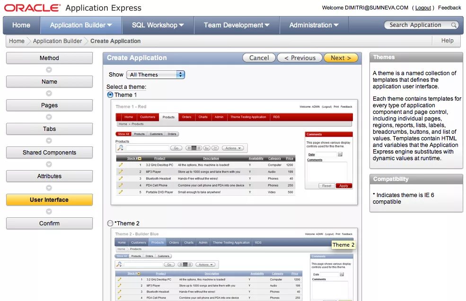Select the User Interface wizard step
The width and height of the screenshot is (466, 301).
[49, 200]
